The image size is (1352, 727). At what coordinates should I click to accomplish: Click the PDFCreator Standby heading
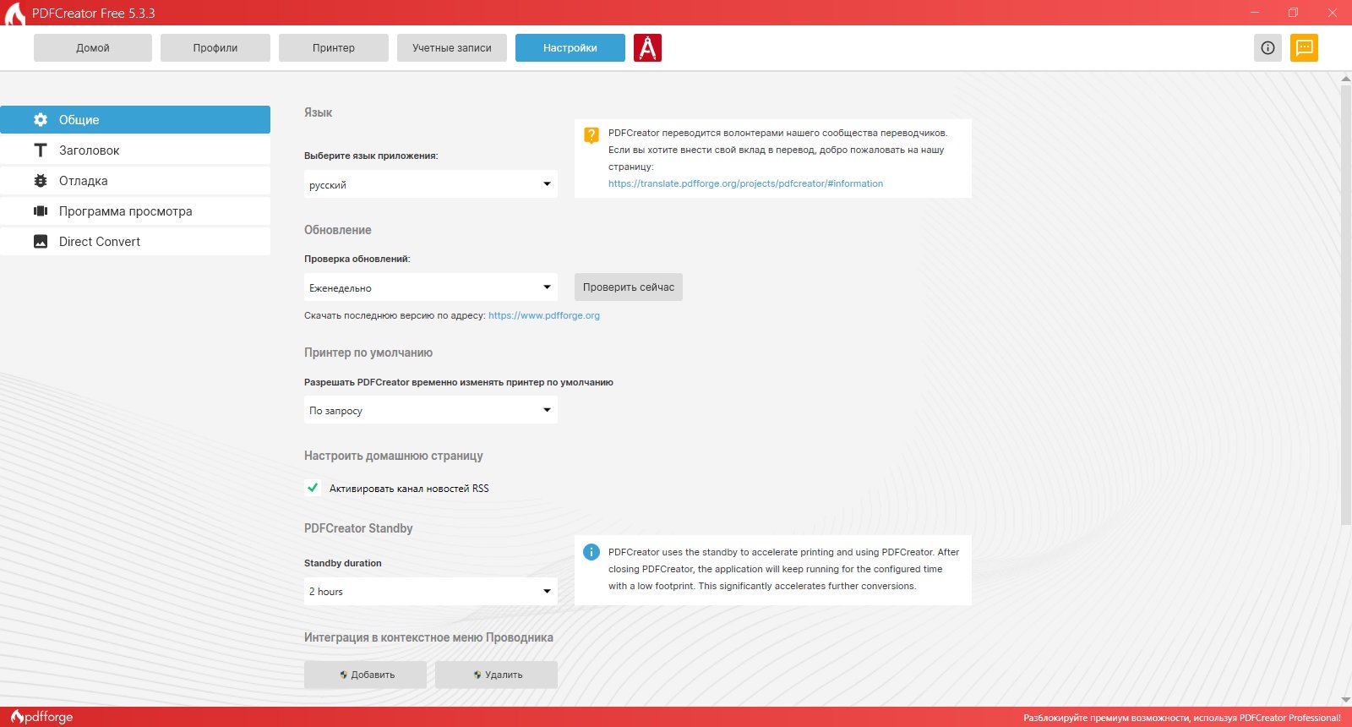pos(358,528)
